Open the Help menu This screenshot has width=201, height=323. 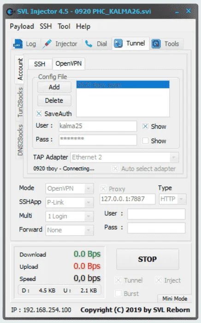[83, 26]
